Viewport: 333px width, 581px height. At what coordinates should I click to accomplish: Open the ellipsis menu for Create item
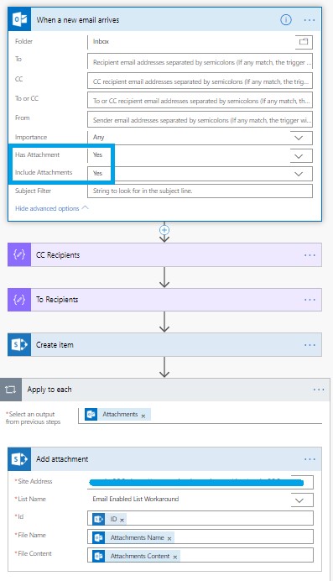pos(310,345)
